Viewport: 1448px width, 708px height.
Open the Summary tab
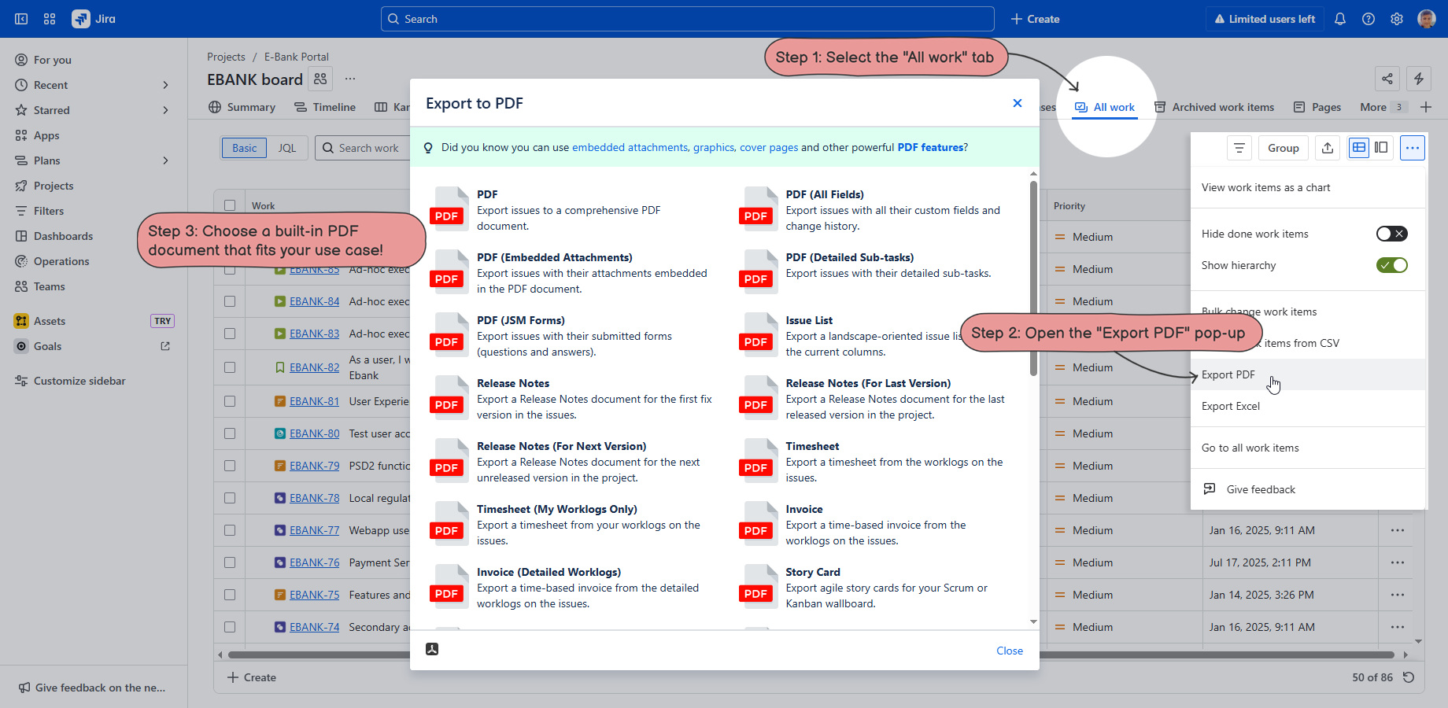tap(242, 107)
